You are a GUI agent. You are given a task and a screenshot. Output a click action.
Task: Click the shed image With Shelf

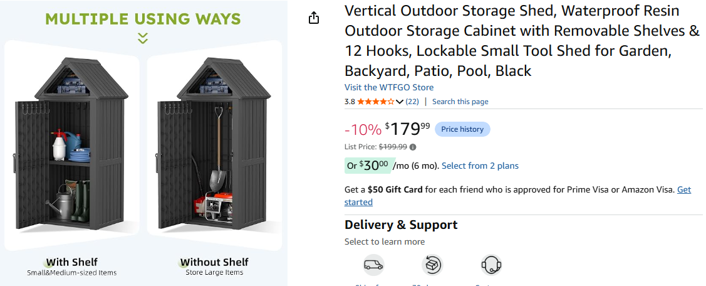(72, 144)
